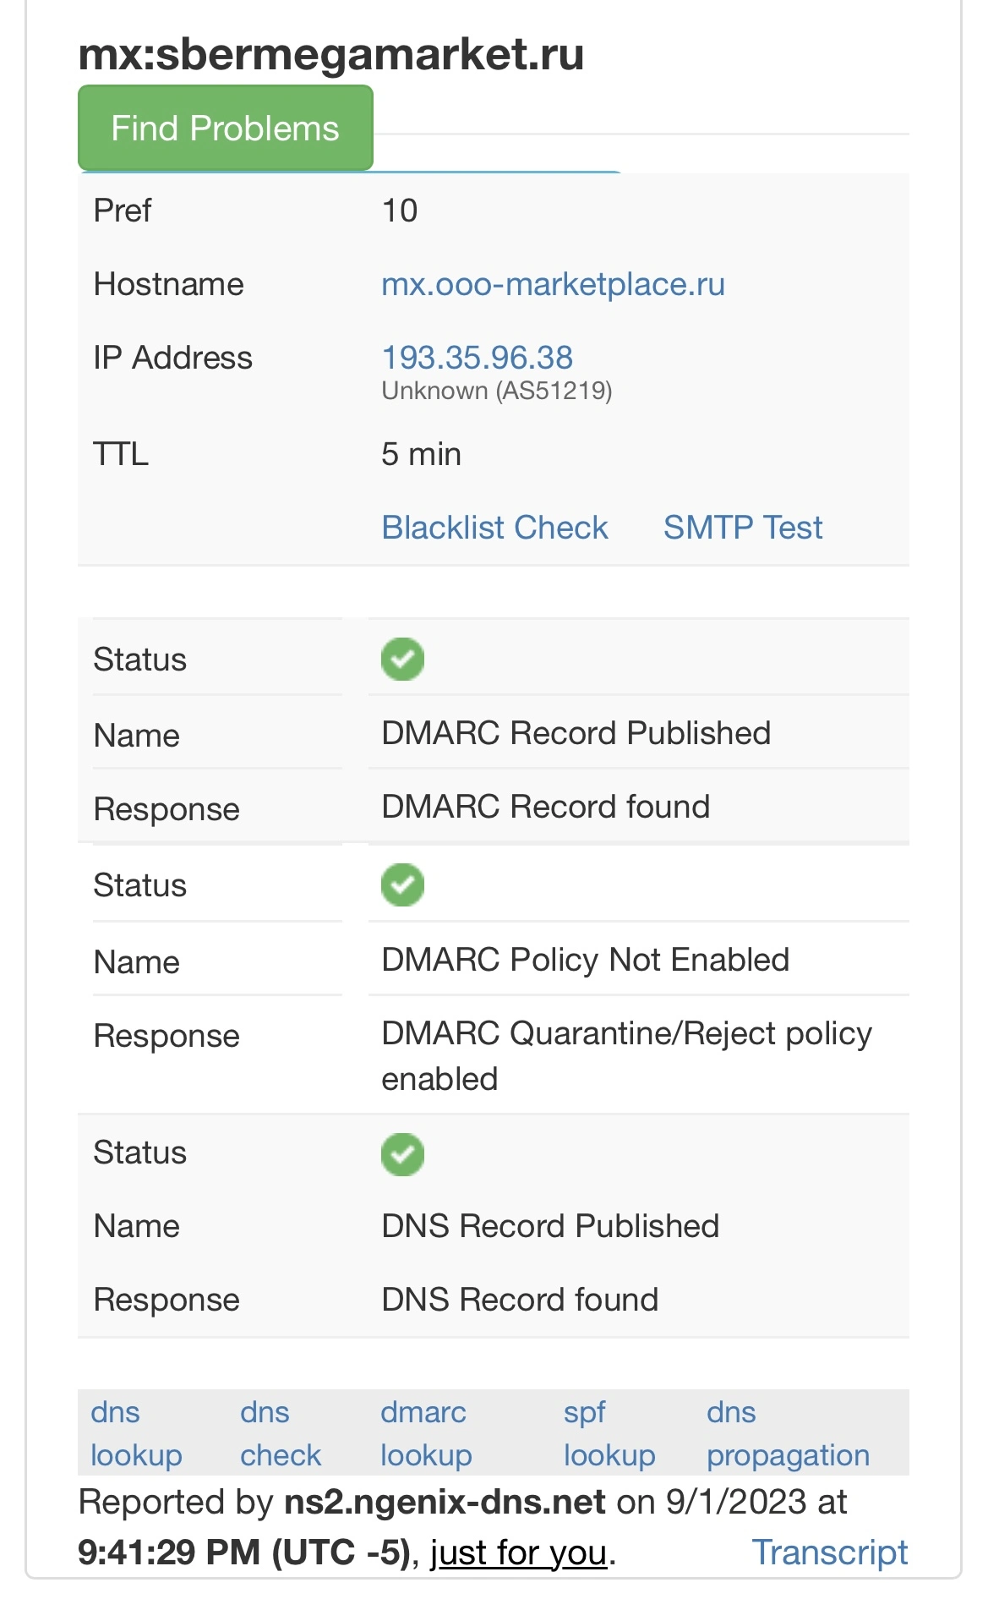
Task: Click the DNS Record found response text
Action: tap(520, 1300)
